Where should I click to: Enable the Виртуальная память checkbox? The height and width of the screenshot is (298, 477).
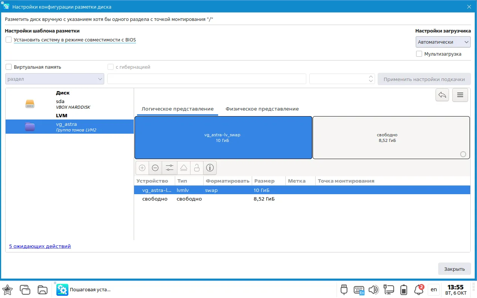point(9,67)
